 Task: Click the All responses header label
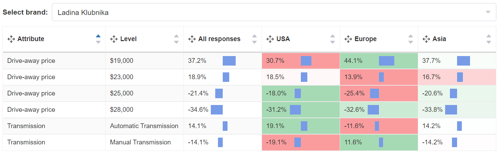pos(219,39)
